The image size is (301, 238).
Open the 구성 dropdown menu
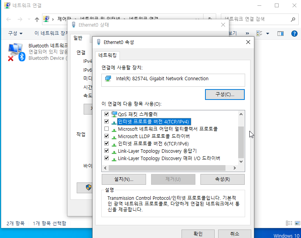(15, 34)
